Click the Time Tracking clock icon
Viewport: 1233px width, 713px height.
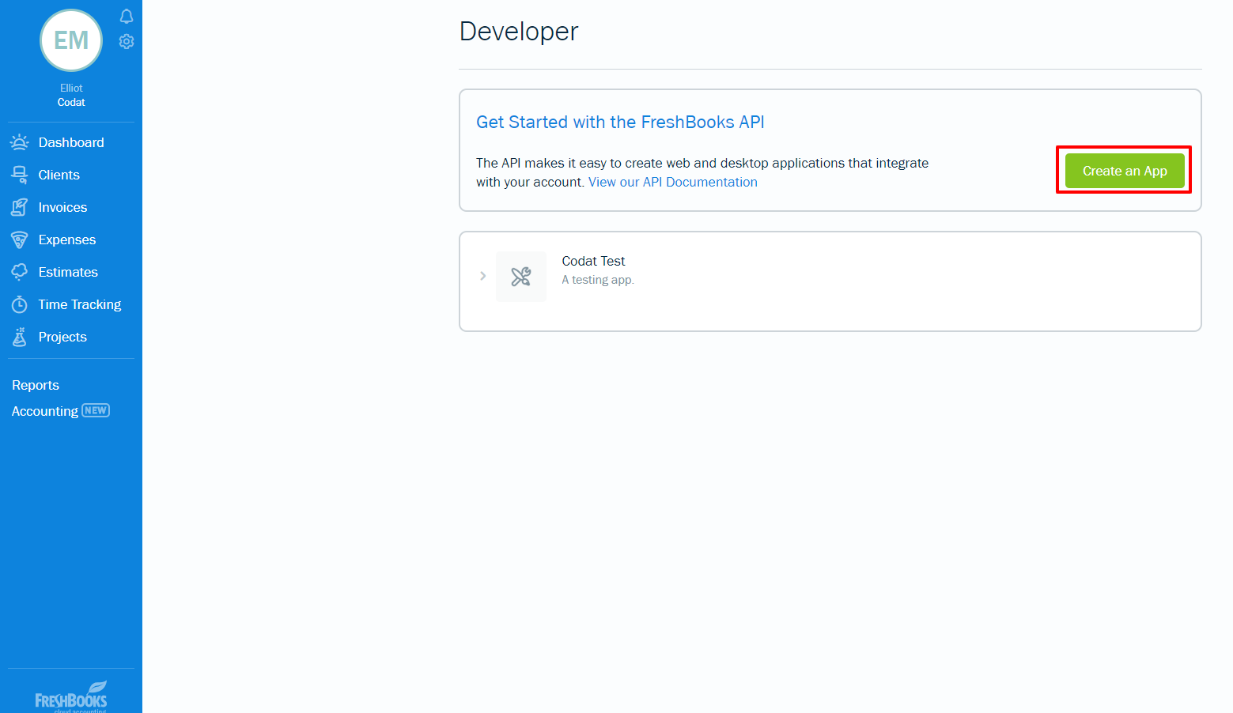tap(20, 304)
